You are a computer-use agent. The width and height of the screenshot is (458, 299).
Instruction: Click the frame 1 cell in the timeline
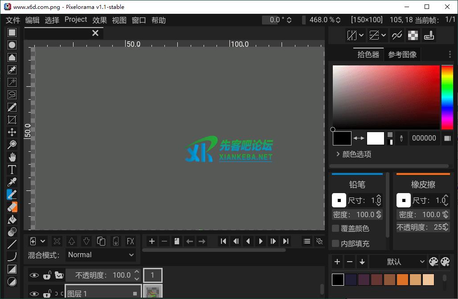[153, 275]
